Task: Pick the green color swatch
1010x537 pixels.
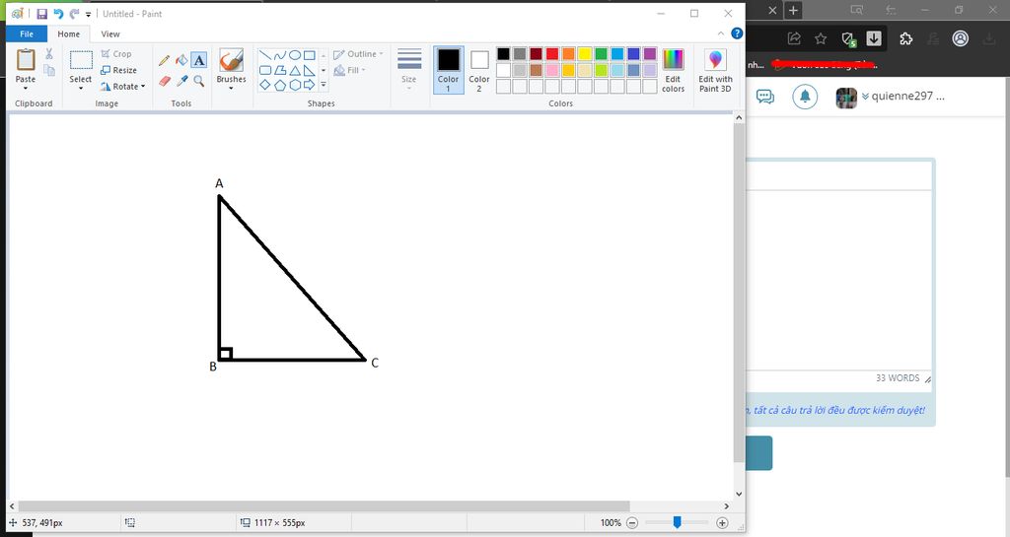Action: 601,54
